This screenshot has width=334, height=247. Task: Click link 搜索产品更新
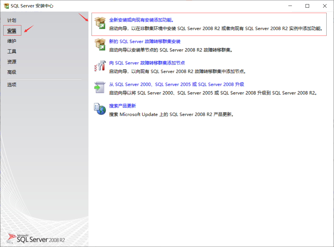(x=122, y=106)
